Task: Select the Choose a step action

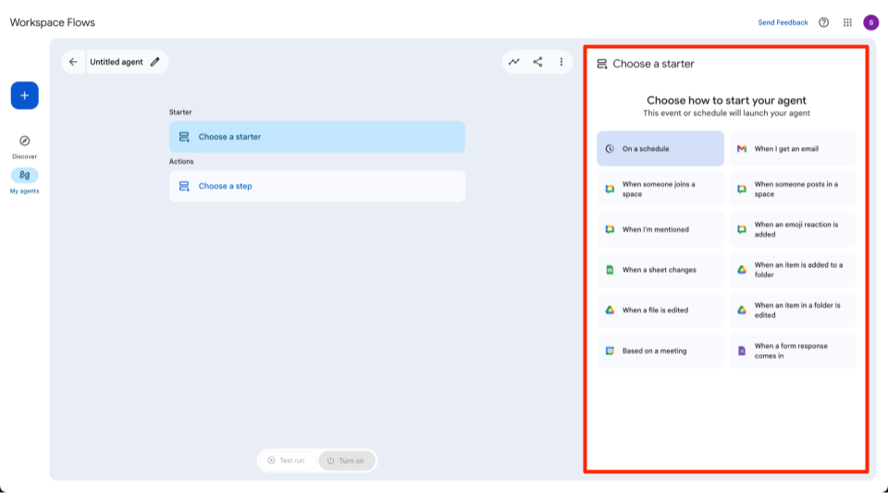Action: pyautogui.click(x=316, y=186)
